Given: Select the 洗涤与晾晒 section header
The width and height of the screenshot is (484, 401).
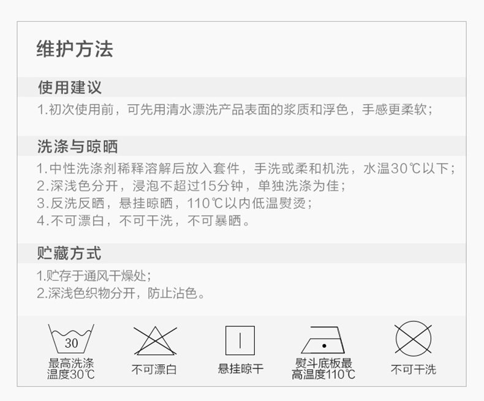Looking at the screenshot, I should tap(77, 146).
